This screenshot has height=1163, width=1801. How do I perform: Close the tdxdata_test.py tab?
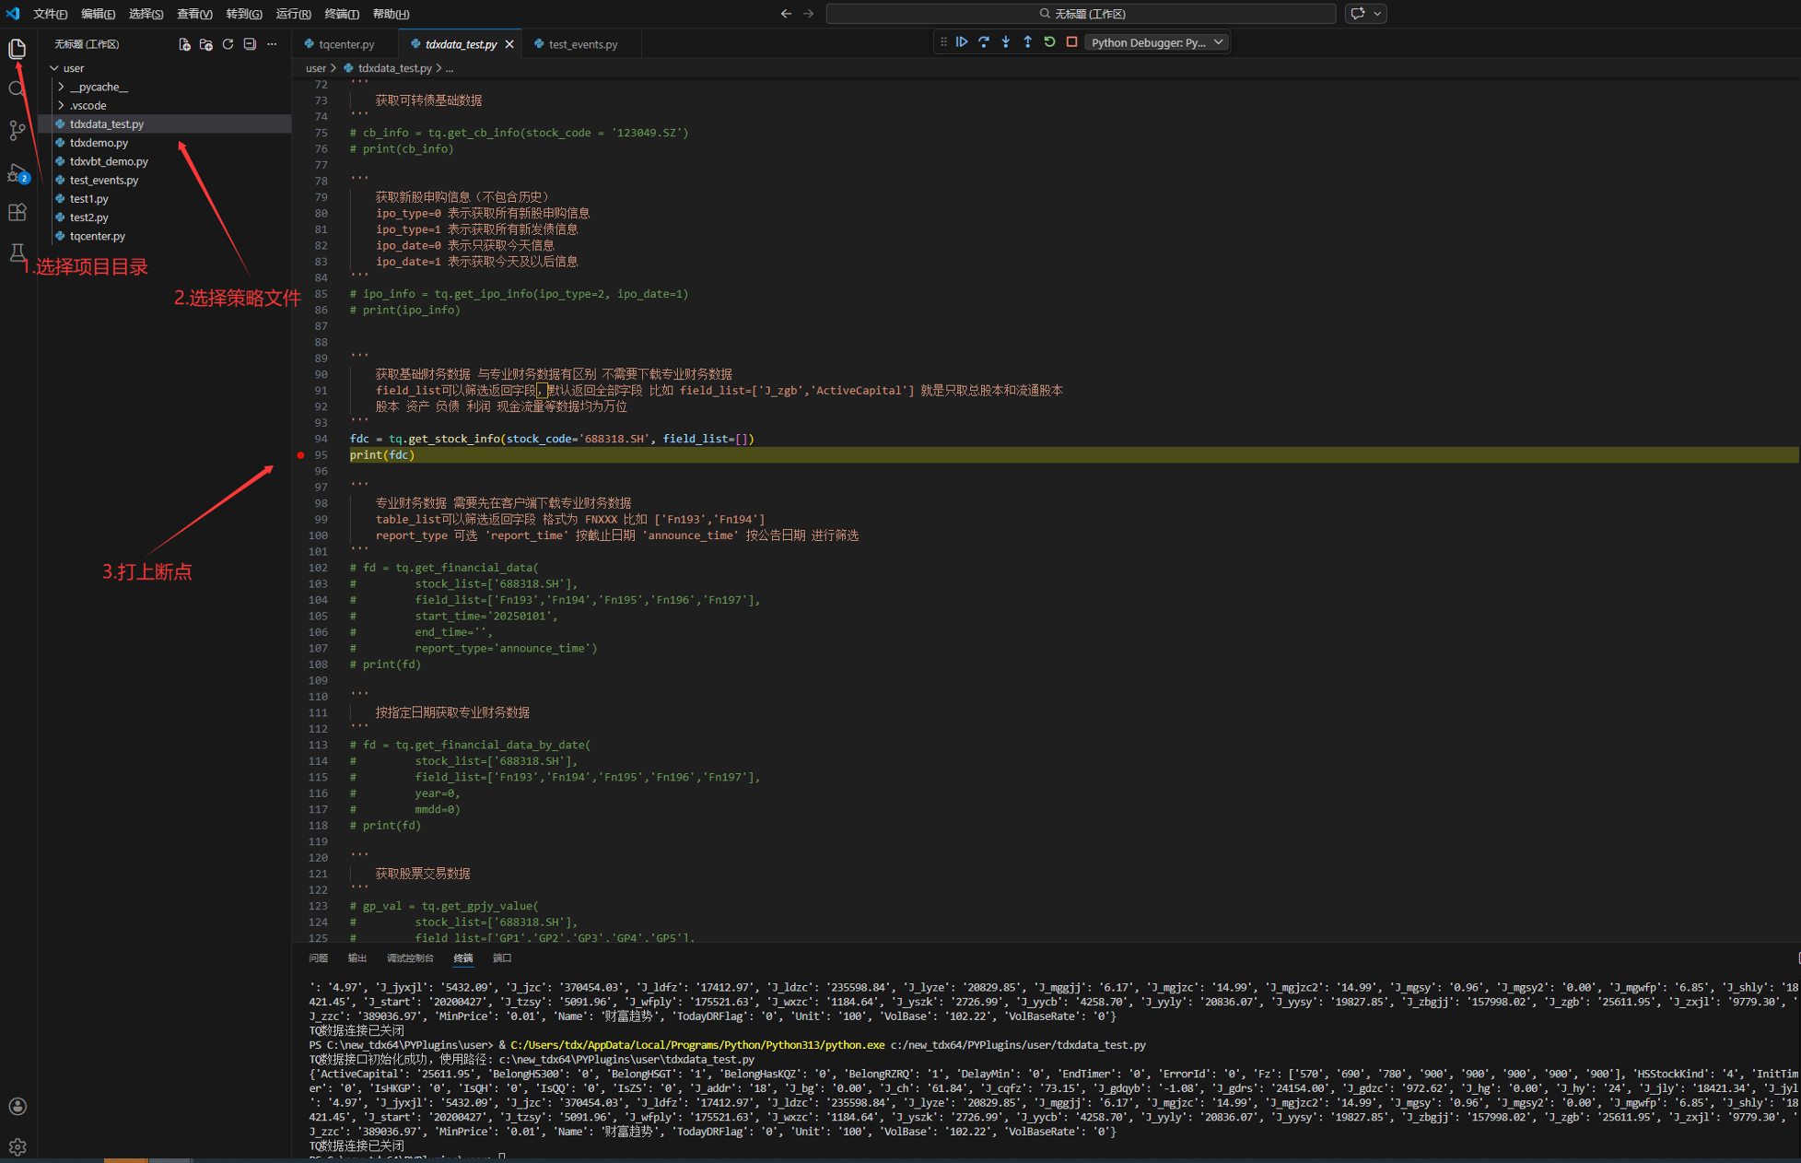click(509, 44)
